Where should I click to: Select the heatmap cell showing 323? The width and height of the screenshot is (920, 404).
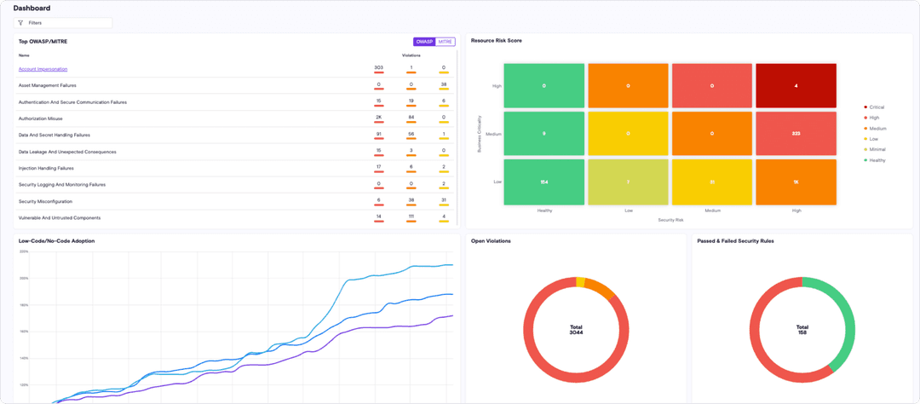pos(796,134)
